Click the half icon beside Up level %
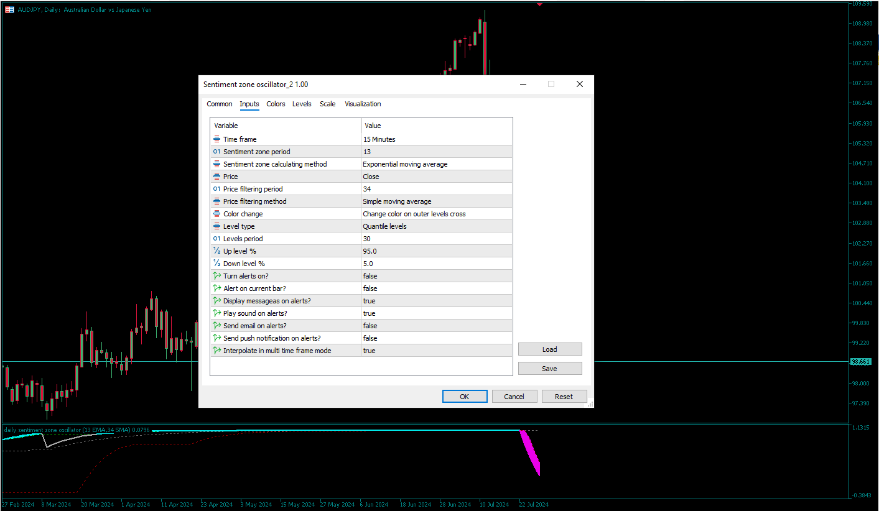 [217, 251]
